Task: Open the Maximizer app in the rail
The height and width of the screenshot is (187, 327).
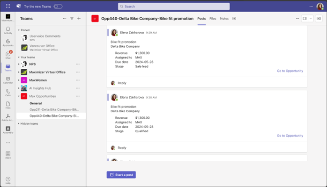Action: 8,18
